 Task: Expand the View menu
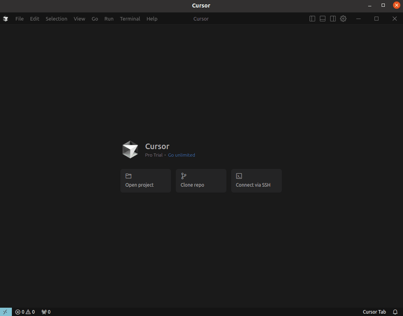click(79, 19)
